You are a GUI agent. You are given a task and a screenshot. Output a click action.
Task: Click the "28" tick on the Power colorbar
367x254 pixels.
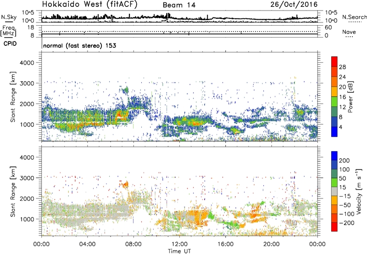(342, 67)
